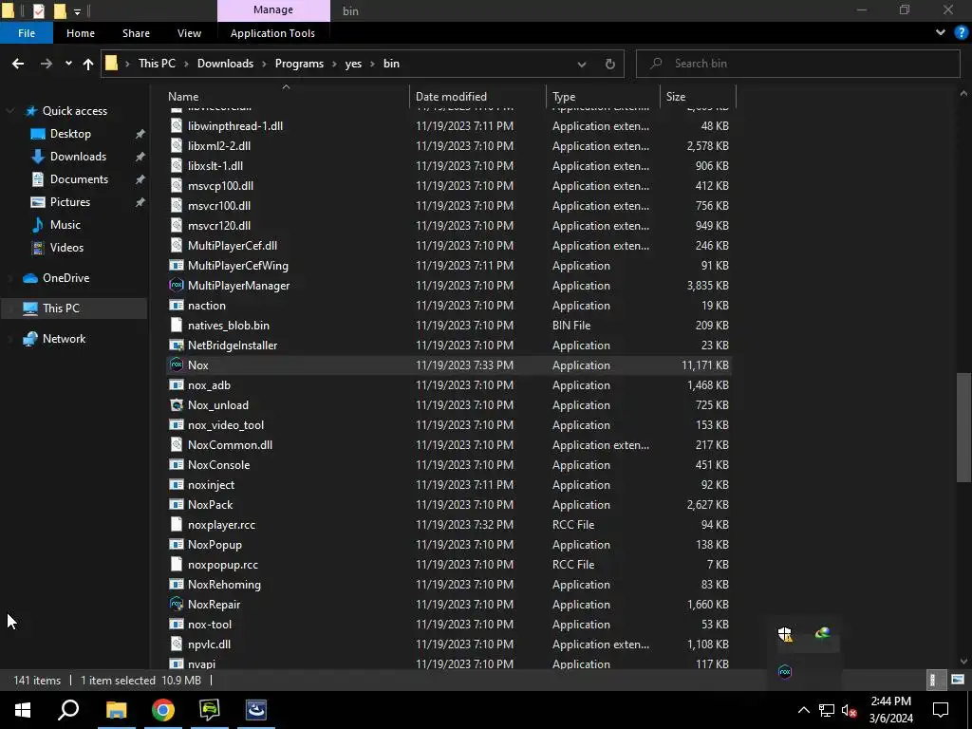This screenshot has height=729, width=972.
Task: Open recent locations dropdown arrow
Action: click(68, 64)
